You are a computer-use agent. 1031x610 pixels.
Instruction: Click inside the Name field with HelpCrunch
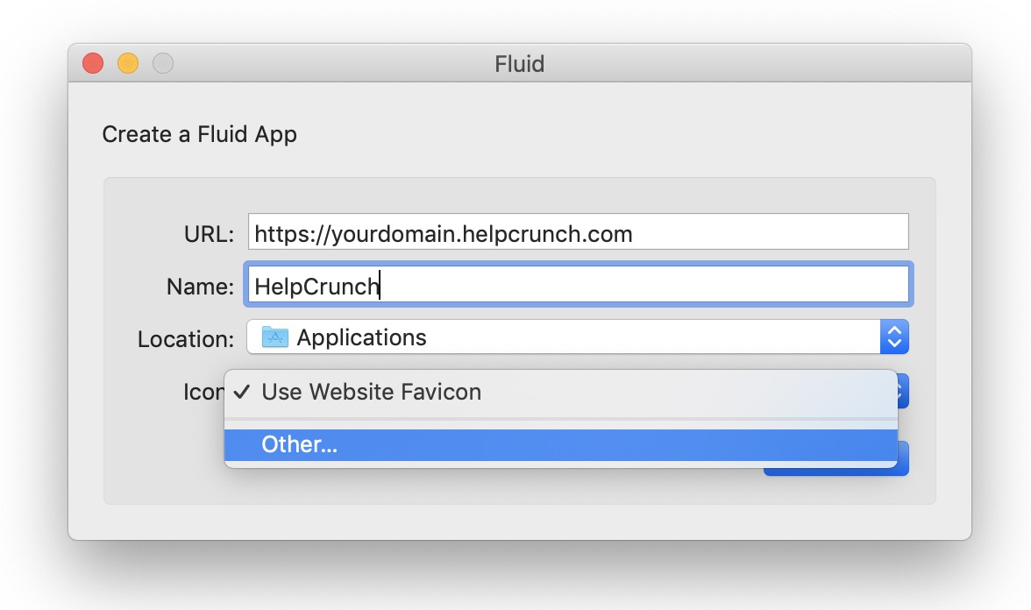tap(578, 285)
